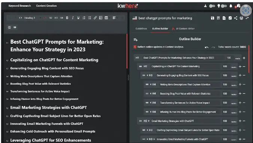Click the editor title Best ChatGPT Prompts for Marketing
The image size is (253, 143).
click(x=57, y=46)
